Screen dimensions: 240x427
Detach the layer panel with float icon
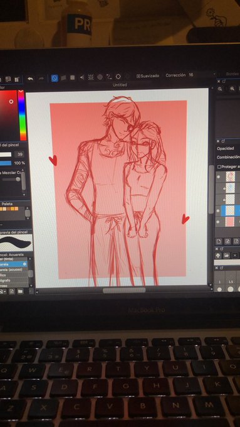tap(224, 141)
